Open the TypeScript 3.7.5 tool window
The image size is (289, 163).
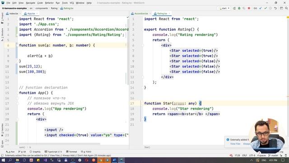point(53,152)
